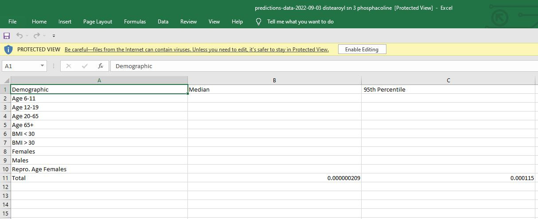The image size is (538, 219).
Task: Open the Help ribbon tab
Action: [x=237, y=21]
